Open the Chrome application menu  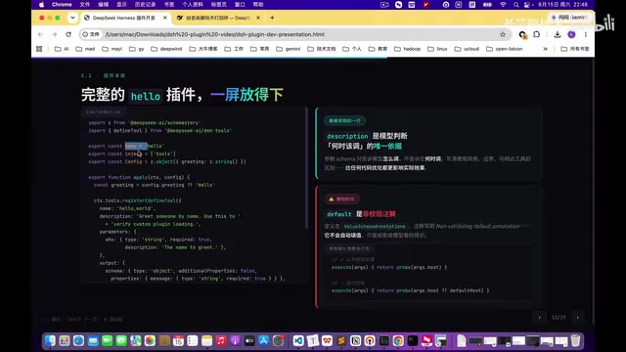[x=62, y=4]
